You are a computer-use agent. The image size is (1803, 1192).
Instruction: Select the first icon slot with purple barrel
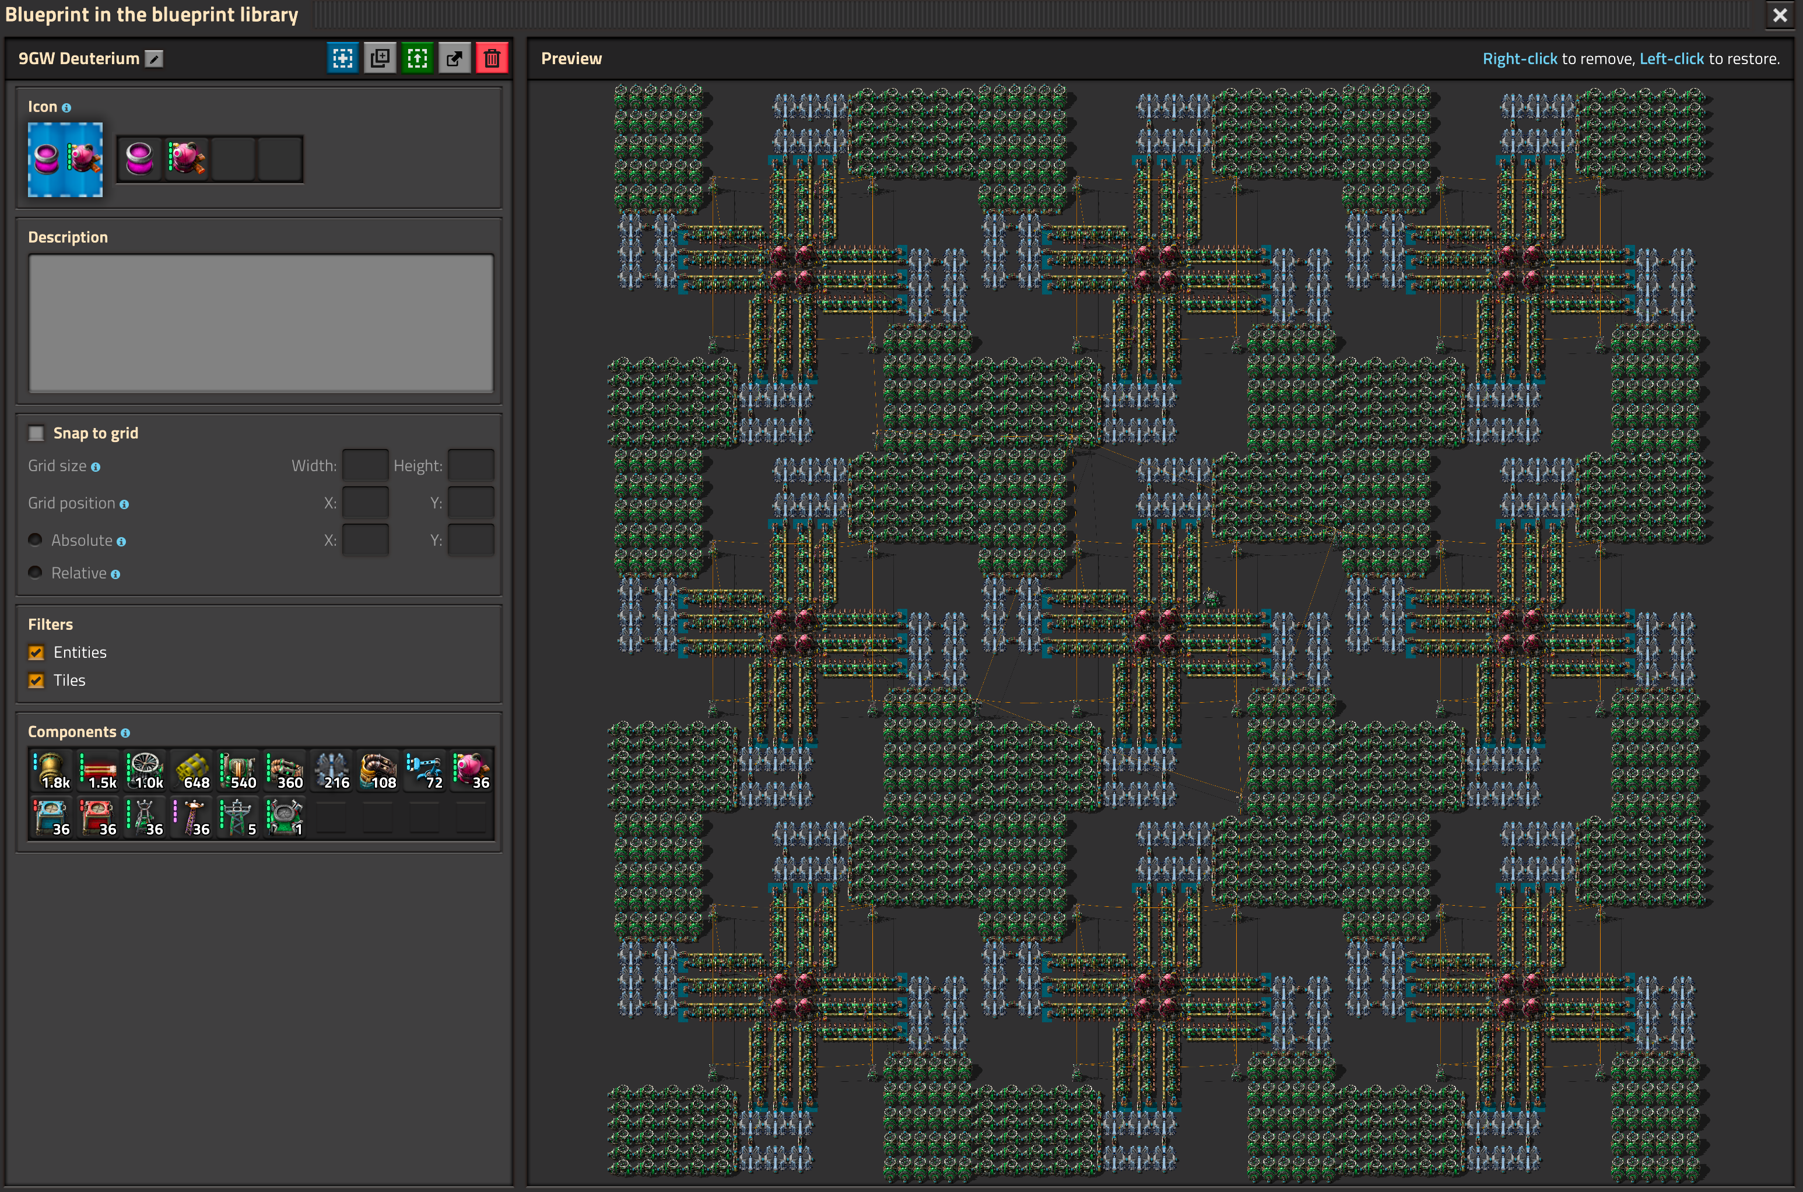(140, 159)
